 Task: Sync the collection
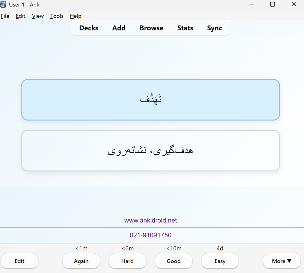point(215,28)
